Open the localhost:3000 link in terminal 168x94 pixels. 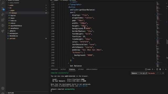(x=76, y=79)
